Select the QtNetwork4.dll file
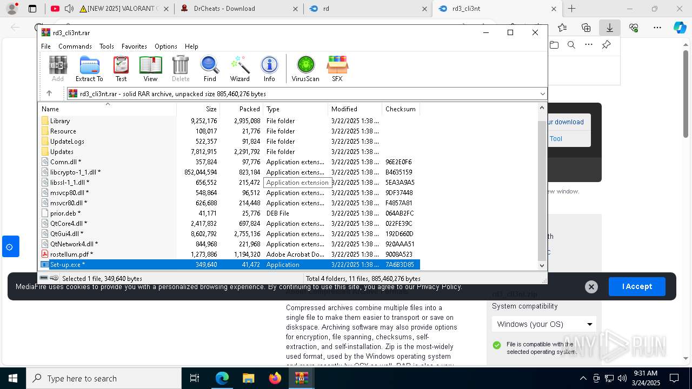This screenshot has height=389, width=692. click(74, 244)
